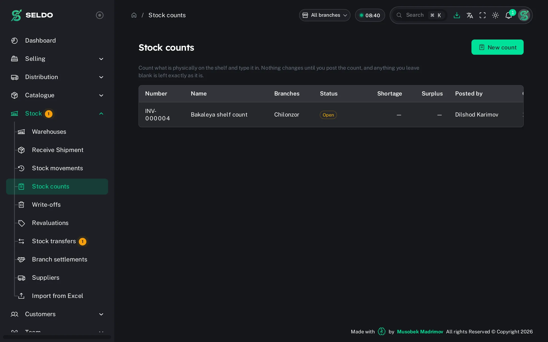Click the download icon in header
Screen dimensions: 548x342
coord(457,15)
